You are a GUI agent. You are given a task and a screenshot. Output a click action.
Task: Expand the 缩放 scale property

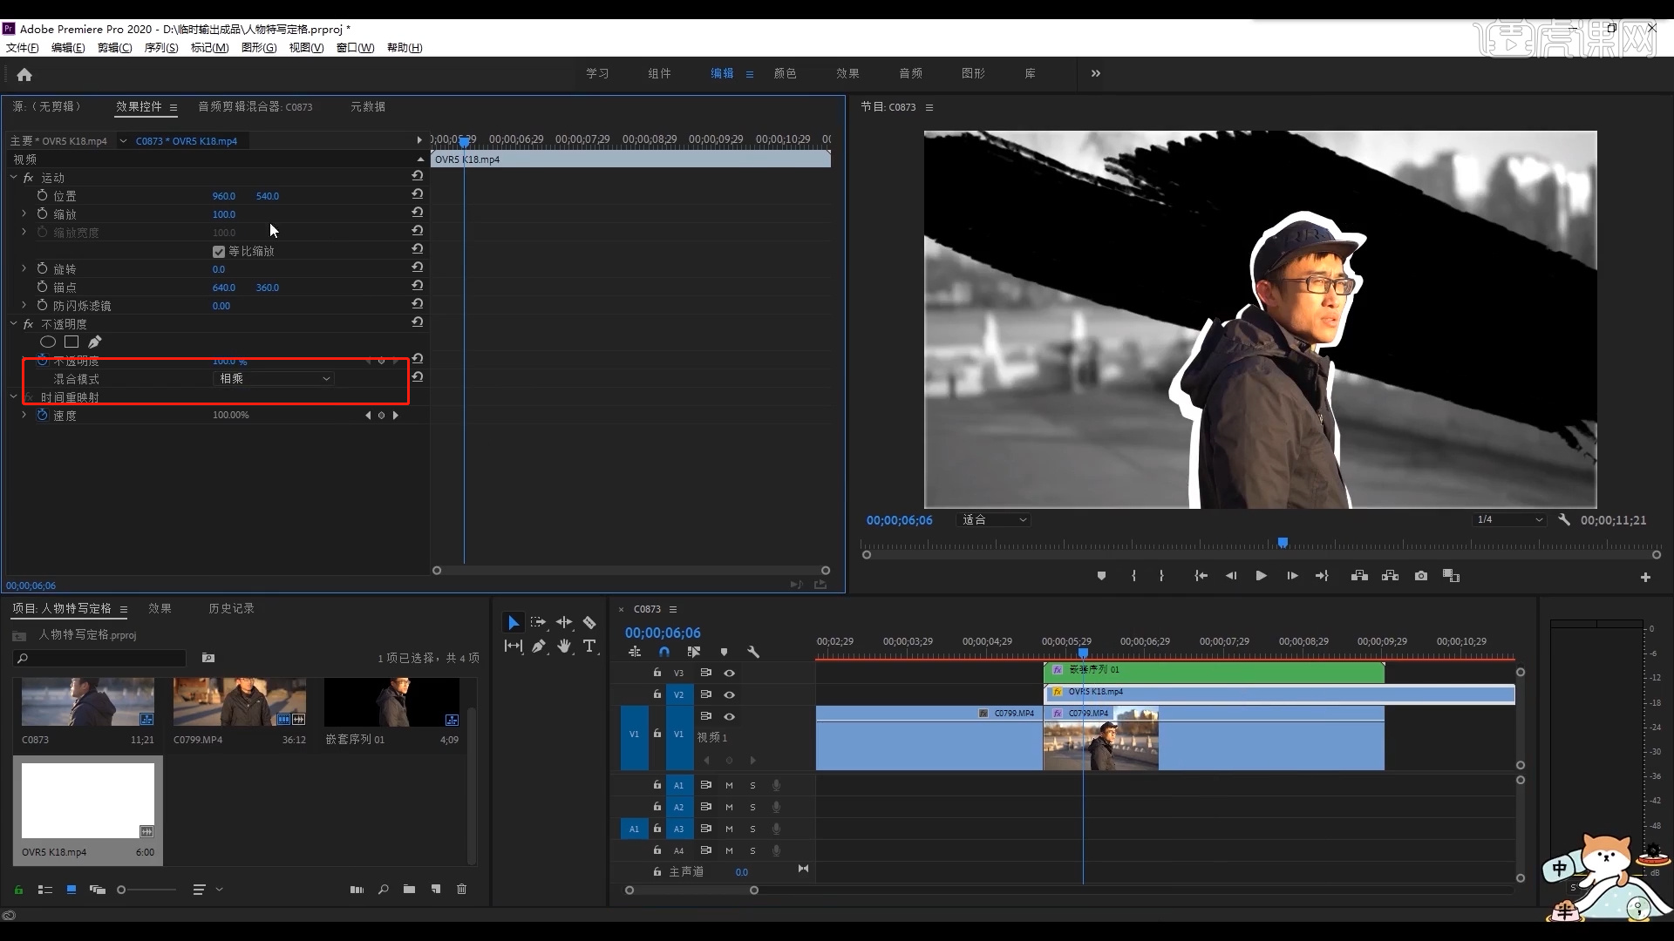click(x=24, y=213)
